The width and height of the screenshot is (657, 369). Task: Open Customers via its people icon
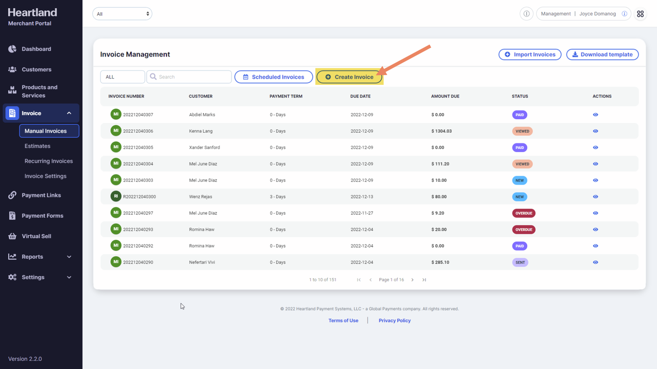click(12, 69)
